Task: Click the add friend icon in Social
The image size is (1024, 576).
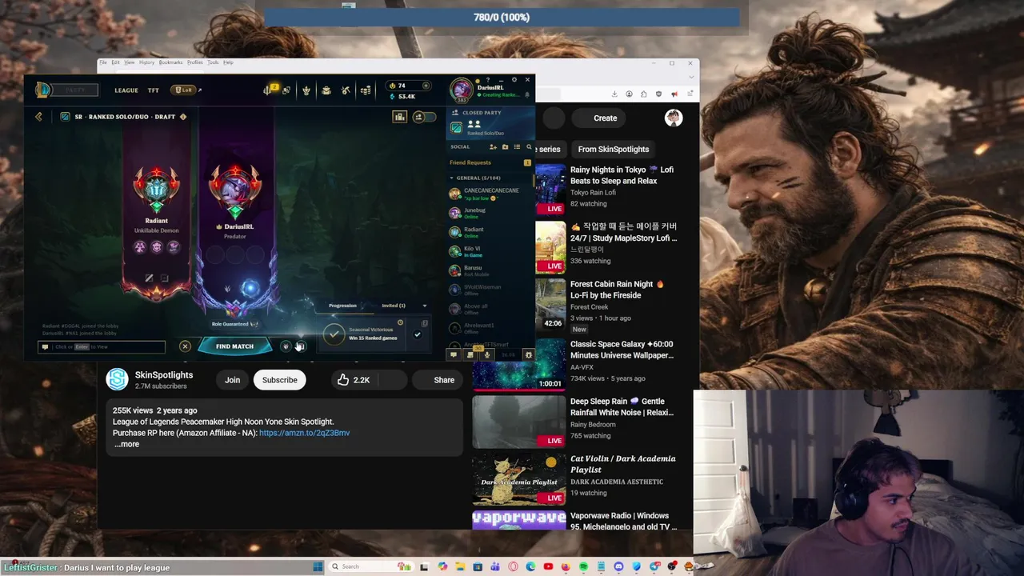Action: 493,147
